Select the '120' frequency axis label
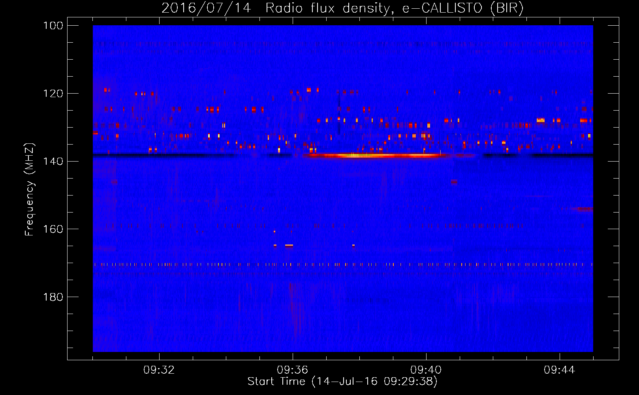Image resolution: width=639 pixels, height=395 pixels. click(54, 94)
